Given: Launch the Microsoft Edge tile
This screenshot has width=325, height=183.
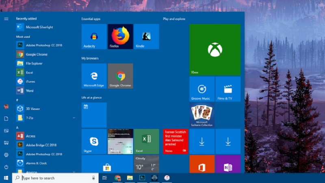Looking at the screenshot, I should 94,76.
